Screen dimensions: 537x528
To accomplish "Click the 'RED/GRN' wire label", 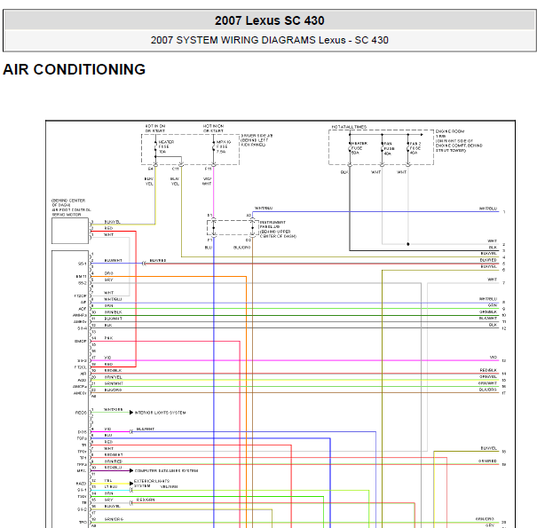I will [x=146, y=500].
